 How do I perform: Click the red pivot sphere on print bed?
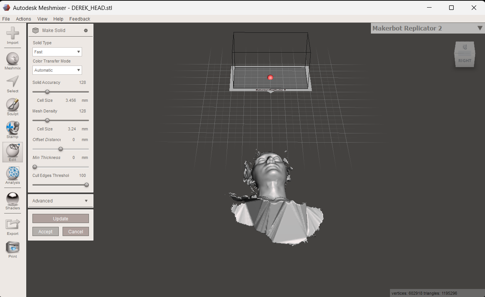(270, 77)
